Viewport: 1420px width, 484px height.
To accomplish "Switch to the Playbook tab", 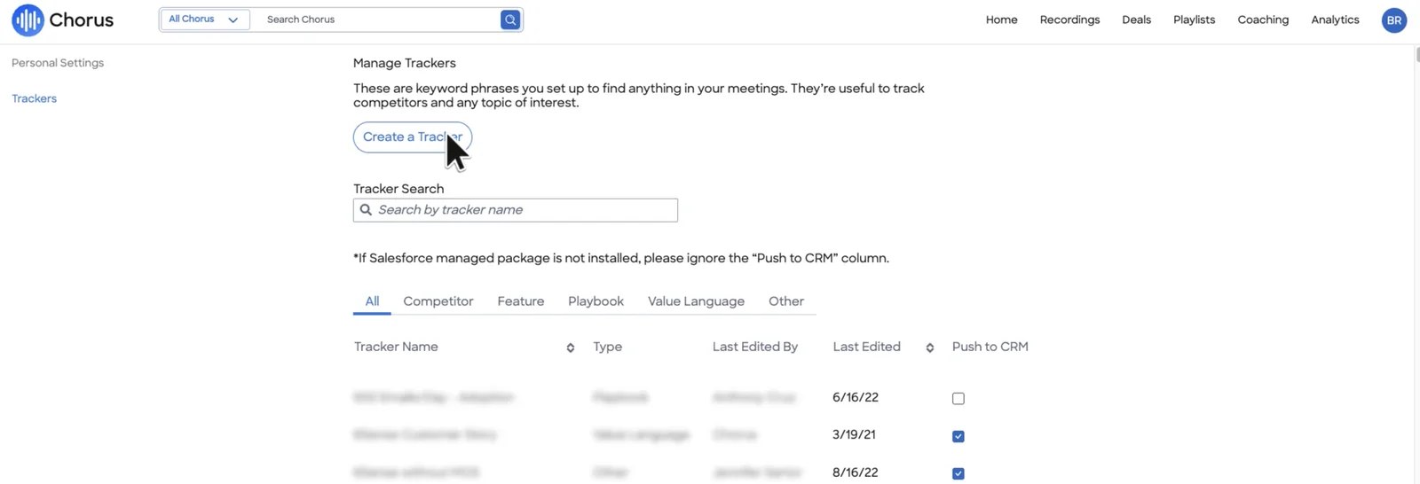I will point(596,301).
